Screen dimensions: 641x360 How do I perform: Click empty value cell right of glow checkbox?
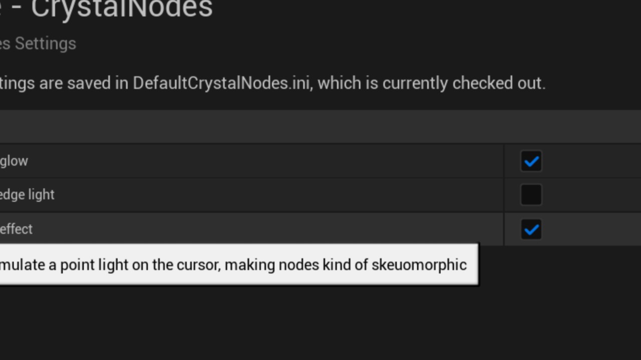[591, 161]
